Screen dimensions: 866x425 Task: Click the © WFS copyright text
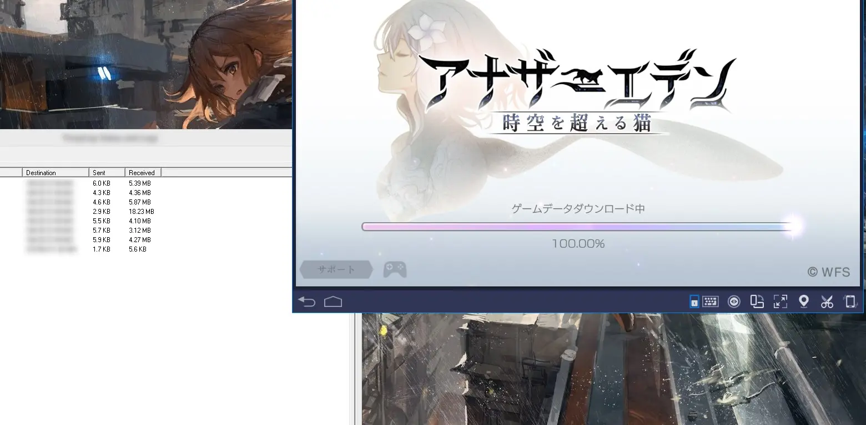click(828, 272)
